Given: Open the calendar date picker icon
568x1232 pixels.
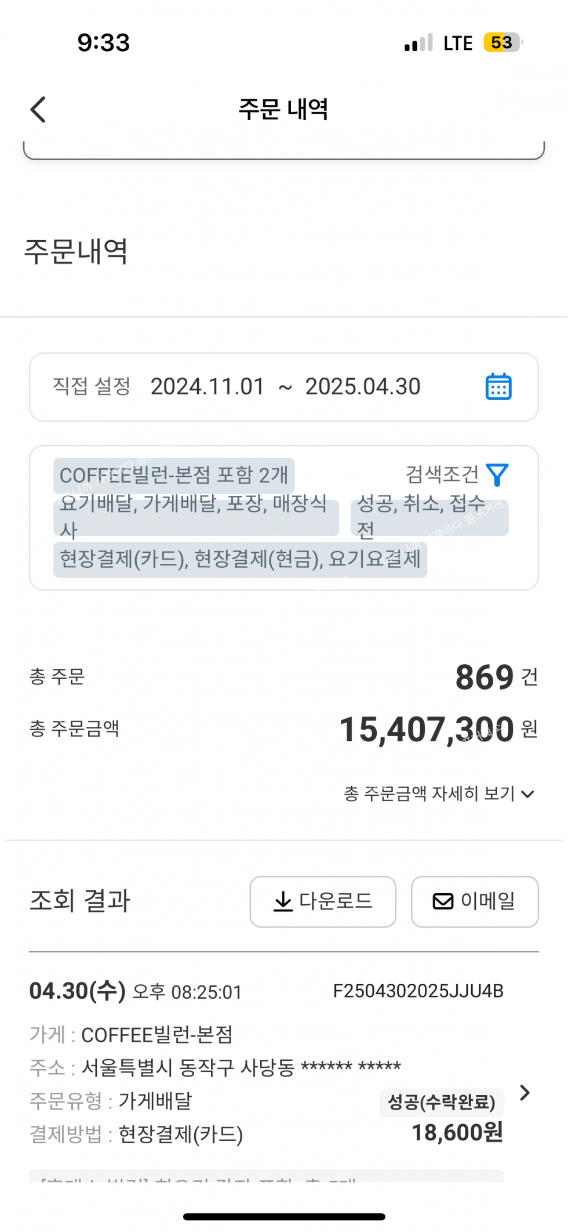Looking at the screenshot, I should (498, 387).
